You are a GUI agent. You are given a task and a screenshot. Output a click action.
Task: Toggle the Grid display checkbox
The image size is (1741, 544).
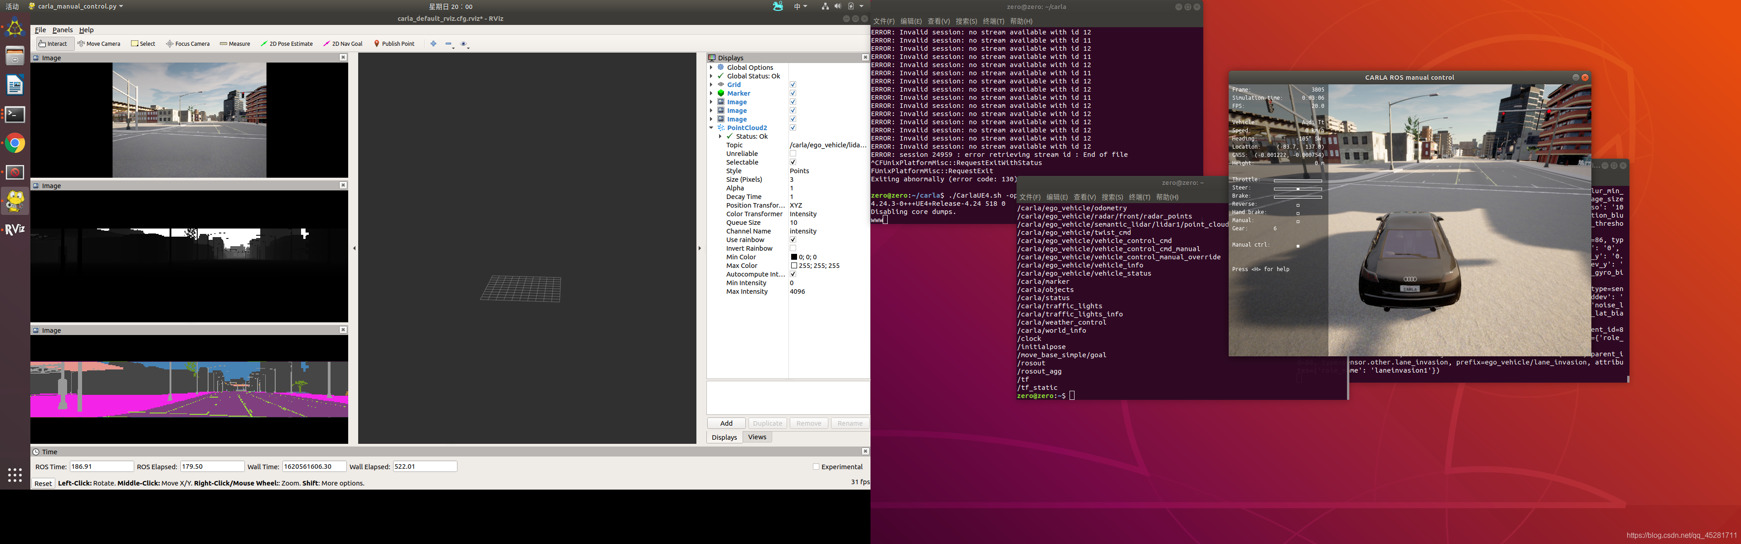793,84
